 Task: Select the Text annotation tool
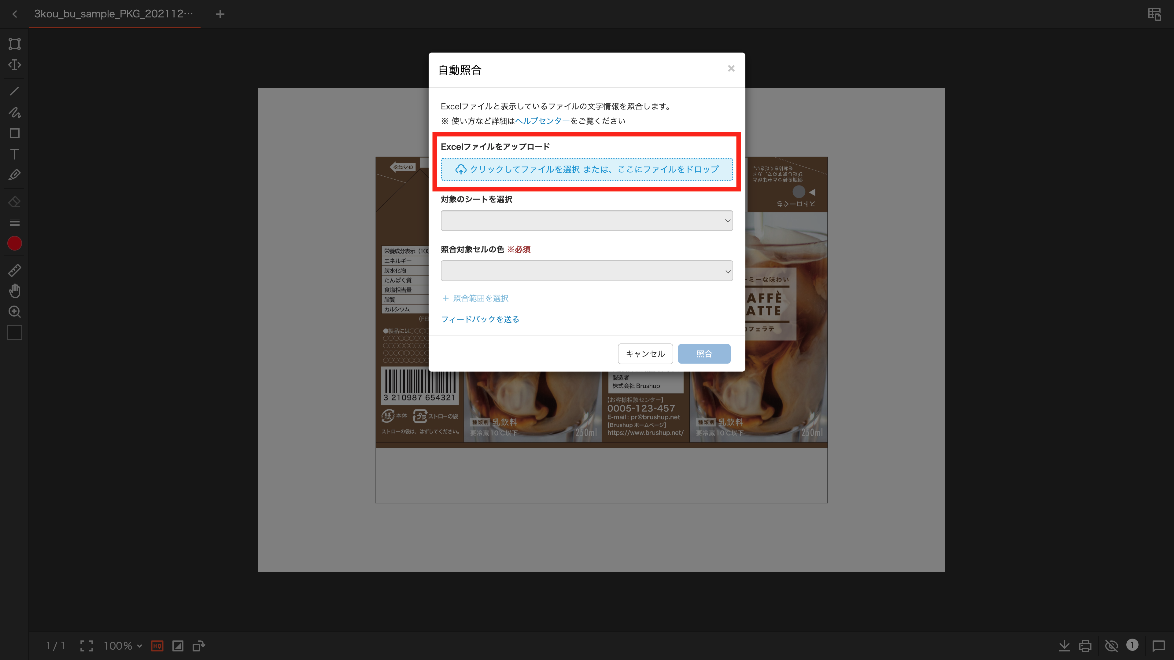click(15, 154)
